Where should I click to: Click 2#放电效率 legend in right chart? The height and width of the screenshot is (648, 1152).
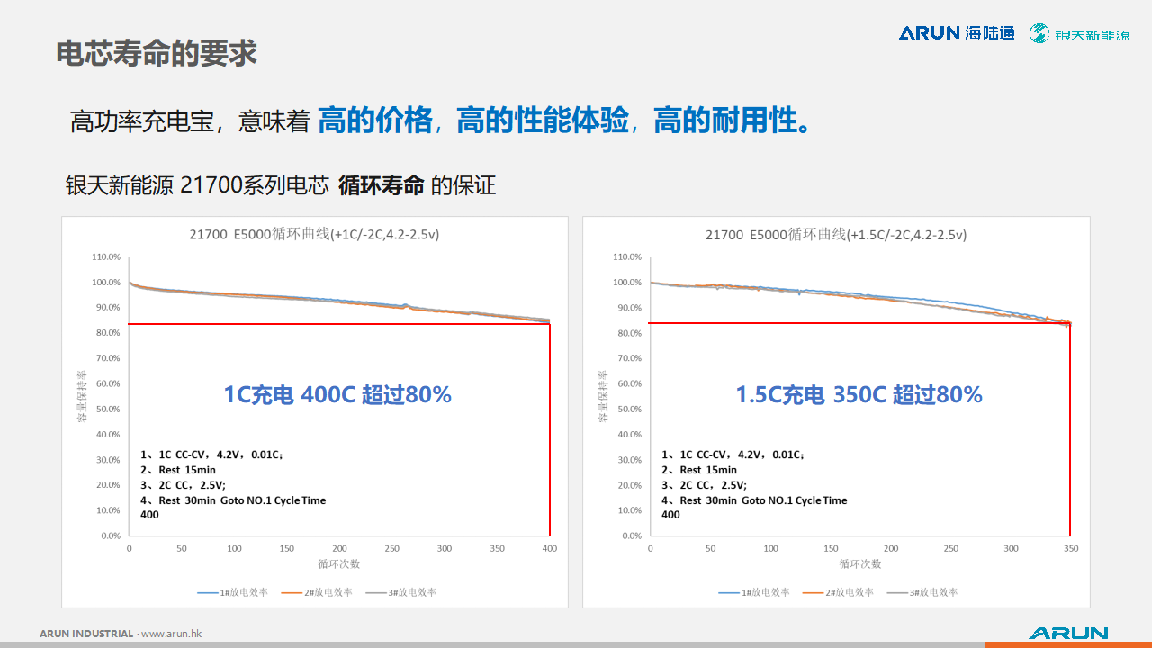click(x=838, y=592)
